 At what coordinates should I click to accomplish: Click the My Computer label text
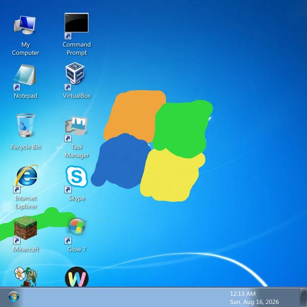point(26,49)
